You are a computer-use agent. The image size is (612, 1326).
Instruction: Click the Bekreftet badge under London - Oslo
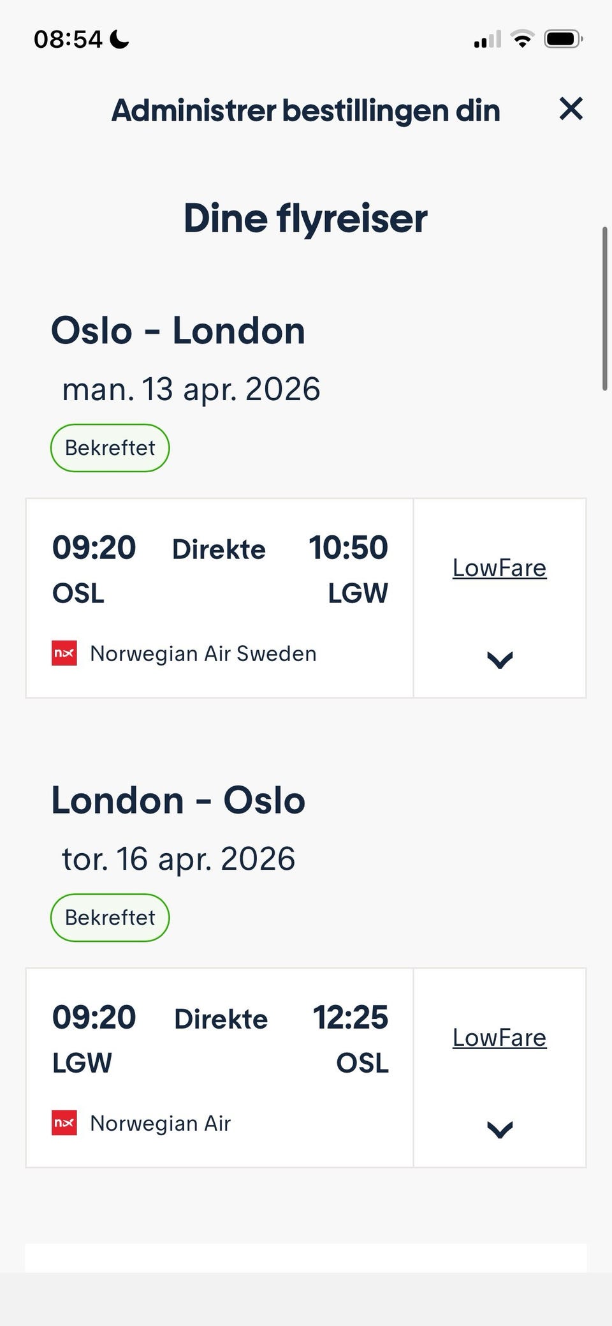pos(110,918)
